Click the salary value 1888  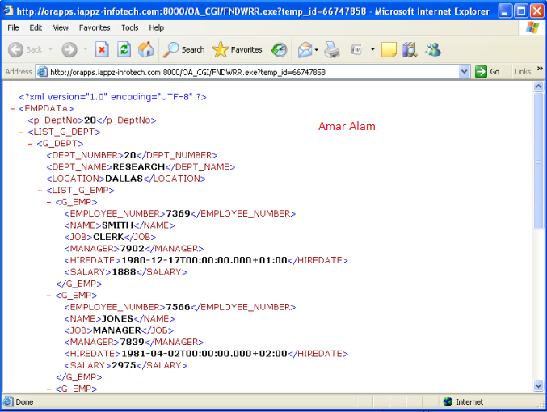(x=124, y=271)
